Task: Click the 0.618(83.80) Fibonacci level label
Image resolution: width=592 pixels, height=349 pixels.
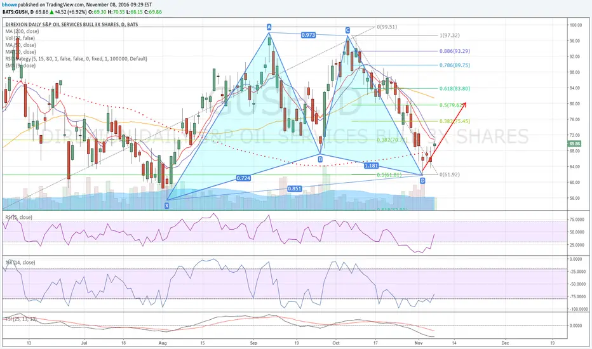Action: [455, 89]
